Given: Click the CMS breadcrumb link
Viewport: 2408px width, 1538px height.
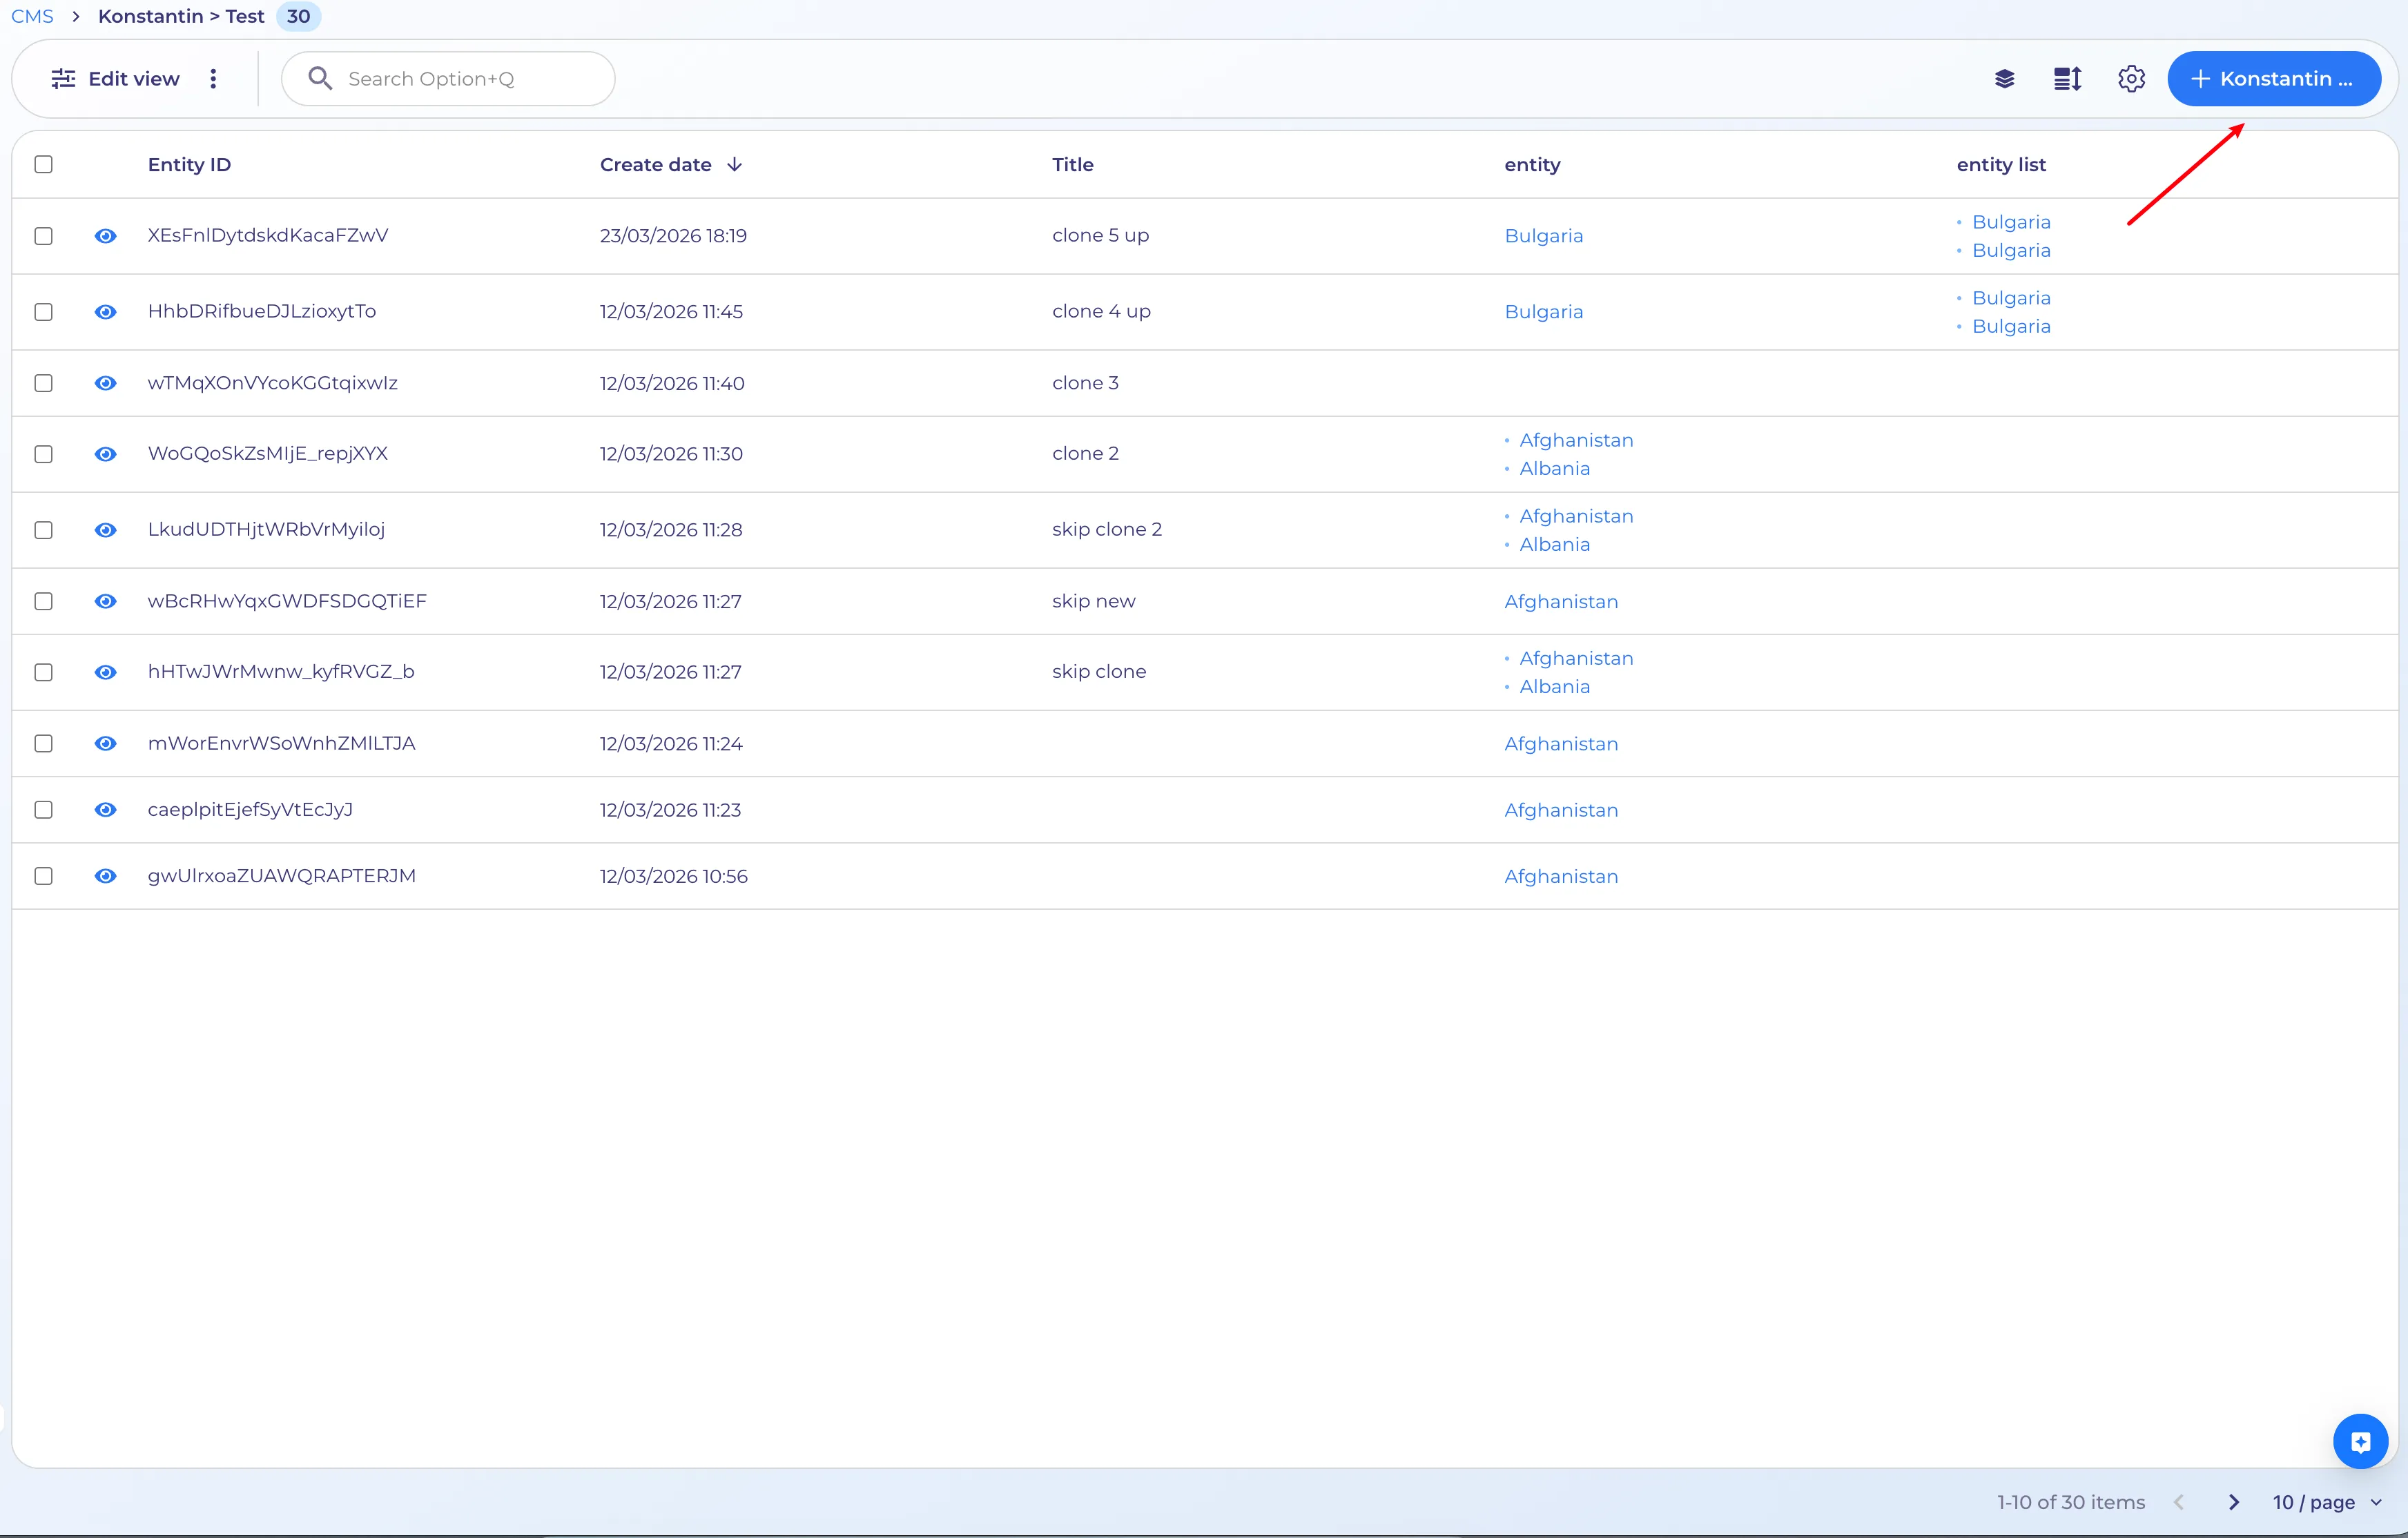Looking at the screenshot, I should [32, 16].
